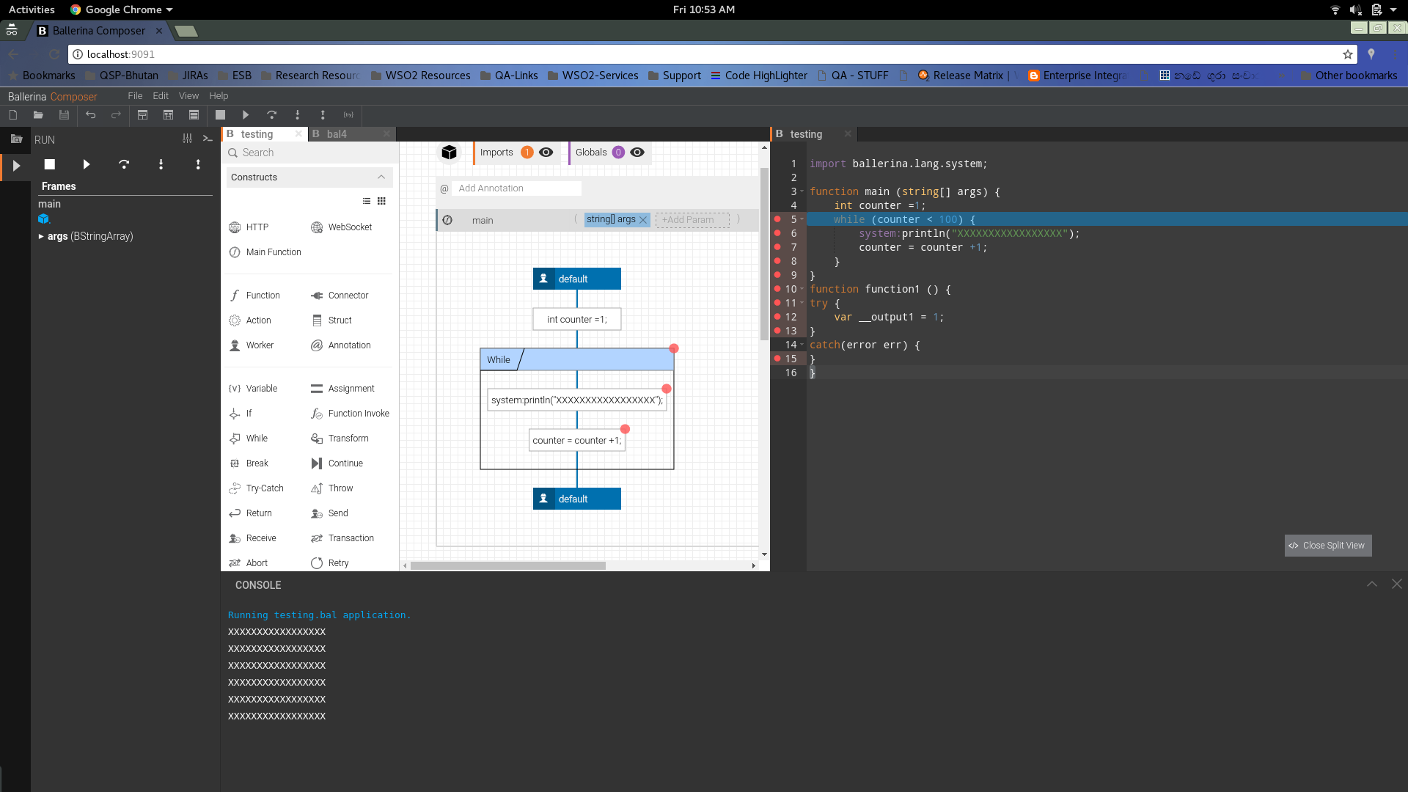This screenshot has width=1408, height=792.
Task: Click the Close Split View button
Action: point(1328,546)
